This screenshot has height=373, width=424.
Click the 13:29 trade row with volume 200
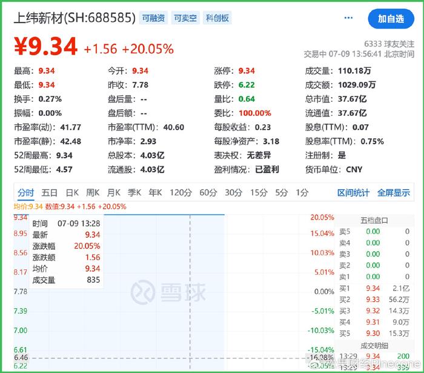click(x=374, y=356)
